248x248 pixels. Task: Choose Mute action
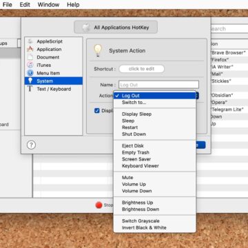point(155,177)
